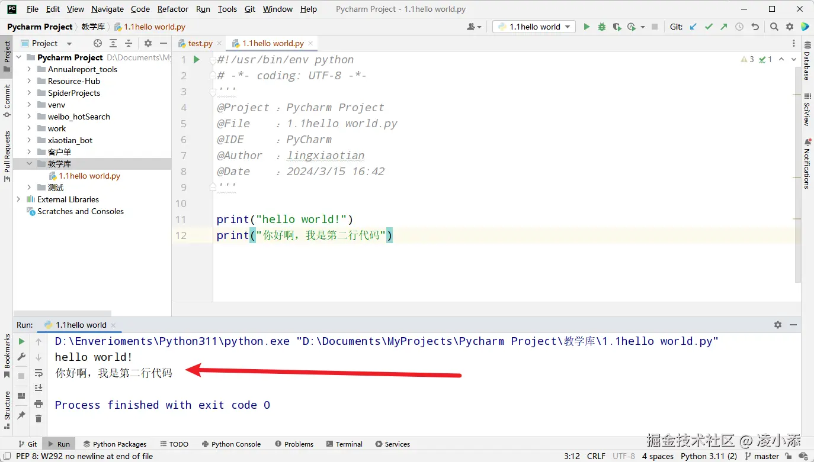Open Notifications side panel
The image size is (814, 462).
(x=807, y=164)
